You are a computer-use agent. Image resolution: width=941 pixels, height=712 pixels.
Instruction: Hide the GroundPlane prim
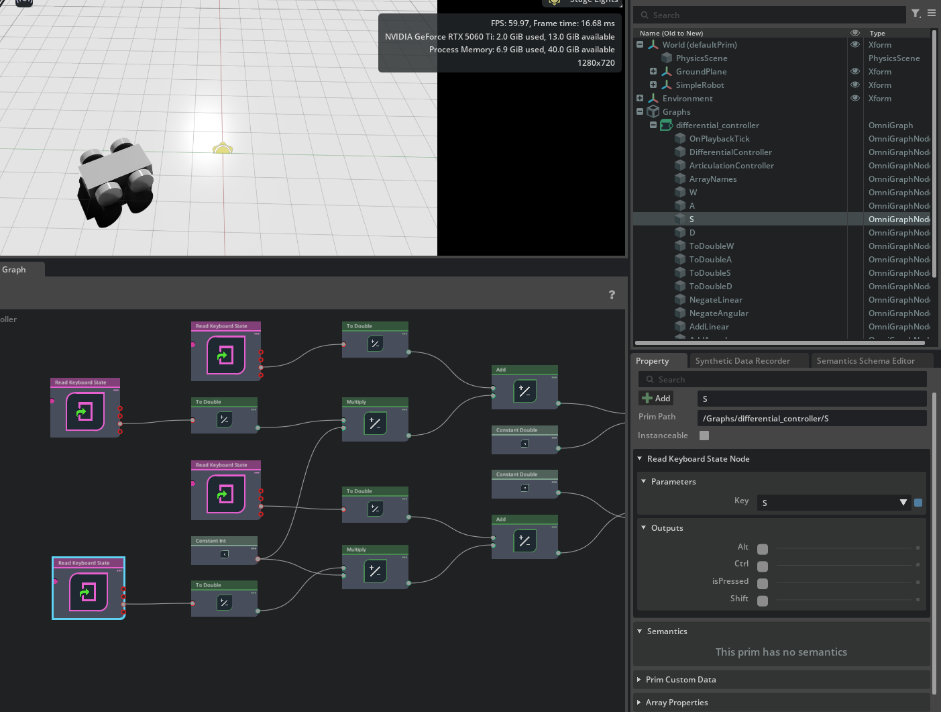pyautogui.click(x=855, y=72)
